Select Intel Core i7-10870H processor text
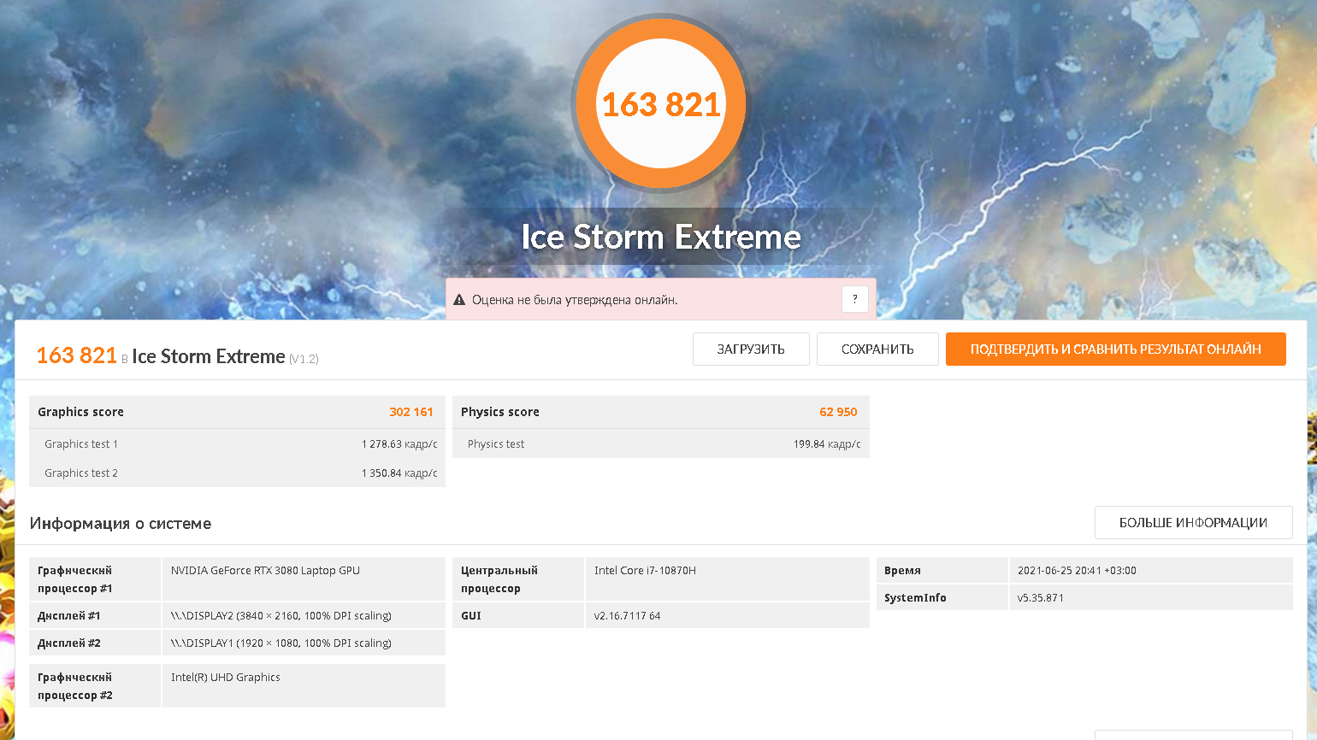The image size is (1317, 740). pos(645,571)
